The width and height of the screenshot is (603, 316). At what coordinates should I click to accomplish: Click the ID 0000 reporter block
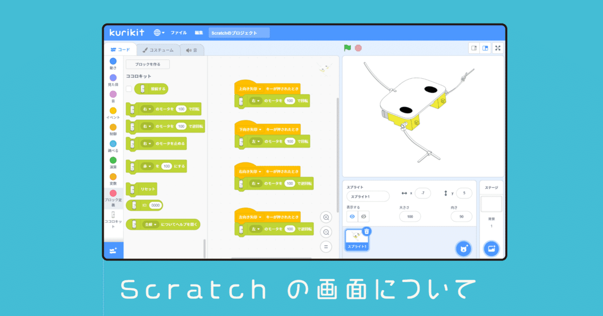[x=145, y=205]
